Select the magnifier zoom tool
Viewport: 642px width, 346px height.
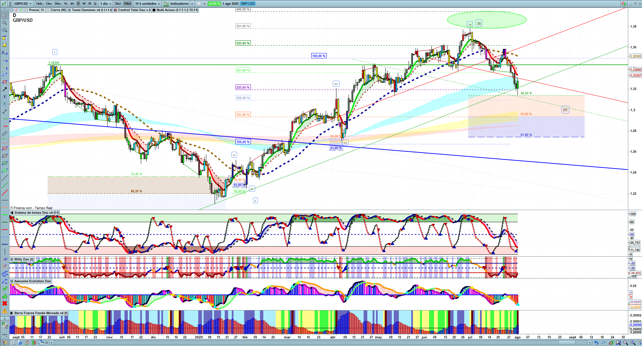(x=5, y=23)
